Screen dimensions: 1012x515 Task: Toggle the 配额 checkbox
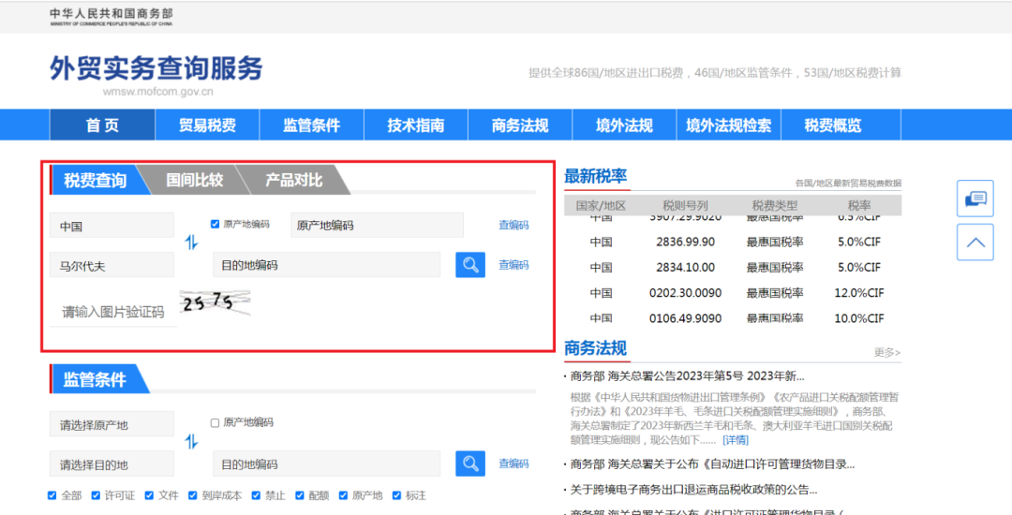coord(300,495)
